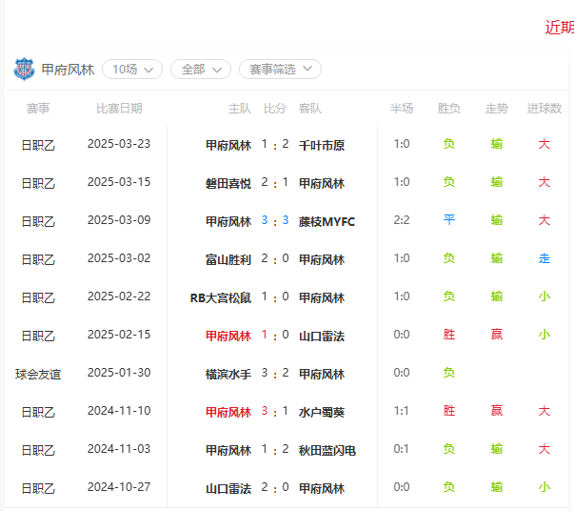574x511 pixels.
Task: Click the 2024-10-27 match date
Action: click(119, 487)
